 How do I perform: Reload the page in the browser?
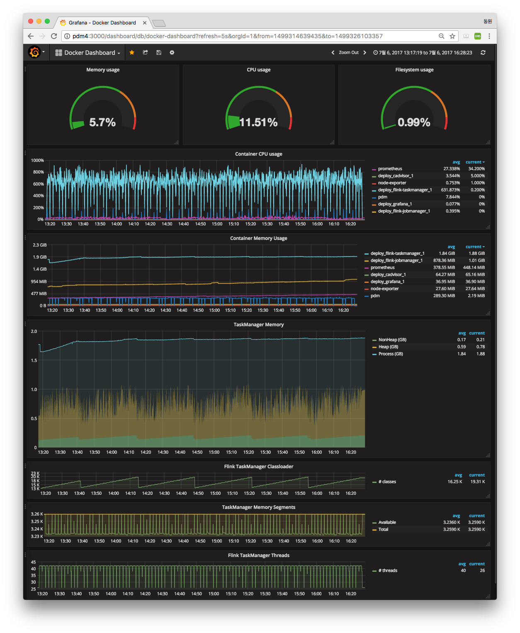pyautogui.click(x=54, y=36)
